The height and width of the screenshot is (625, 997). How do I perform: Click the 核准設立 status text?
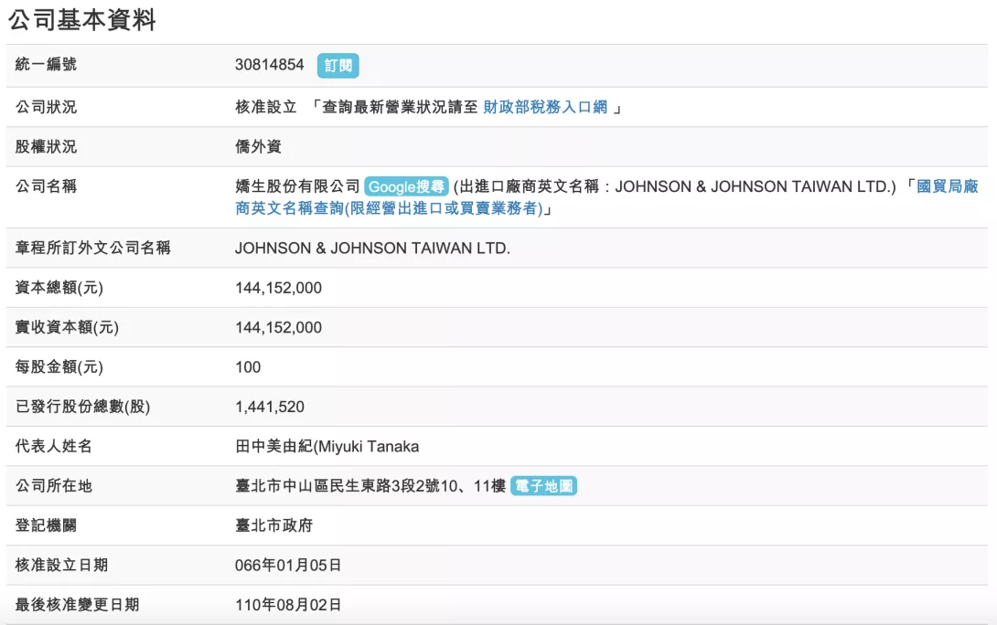(x=266, y=107)
